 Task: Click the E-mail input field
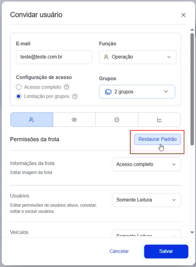click(x=54, y=57)
